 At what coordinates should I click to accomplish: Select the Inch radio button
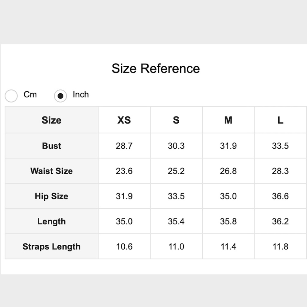(60, 96)
